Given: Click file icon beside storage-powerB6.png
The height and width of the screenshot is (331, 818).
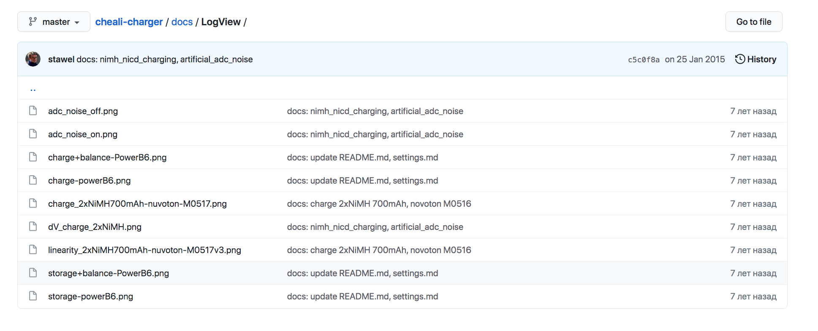Looking at the screenshot, I should 33,296.
